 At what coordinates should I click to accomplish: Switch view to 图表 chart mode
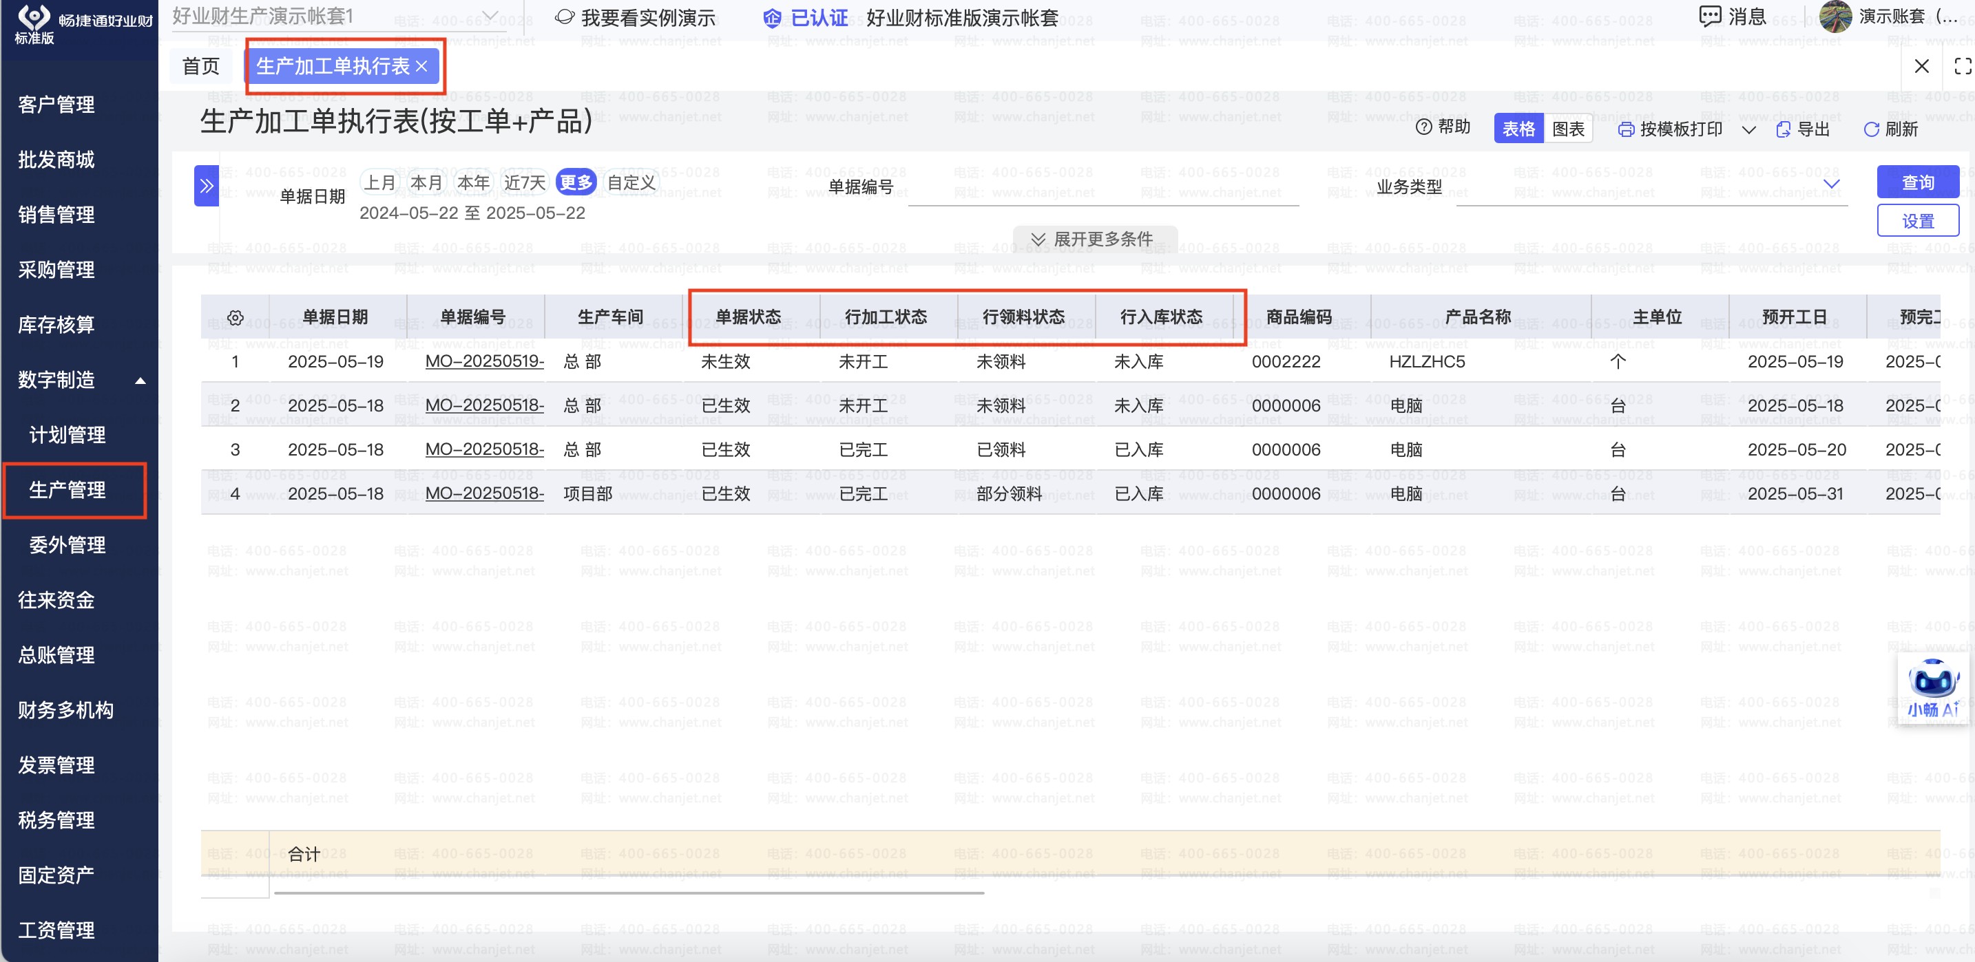[1568, 129]
